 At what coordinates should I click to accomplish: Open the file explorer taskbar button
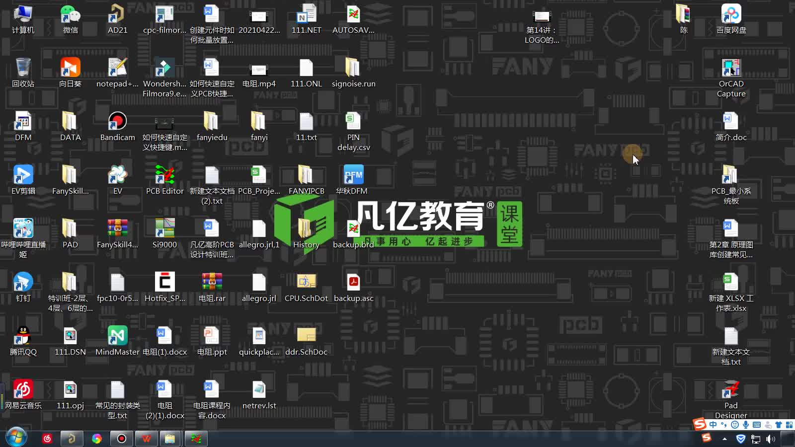click(170, 439)
